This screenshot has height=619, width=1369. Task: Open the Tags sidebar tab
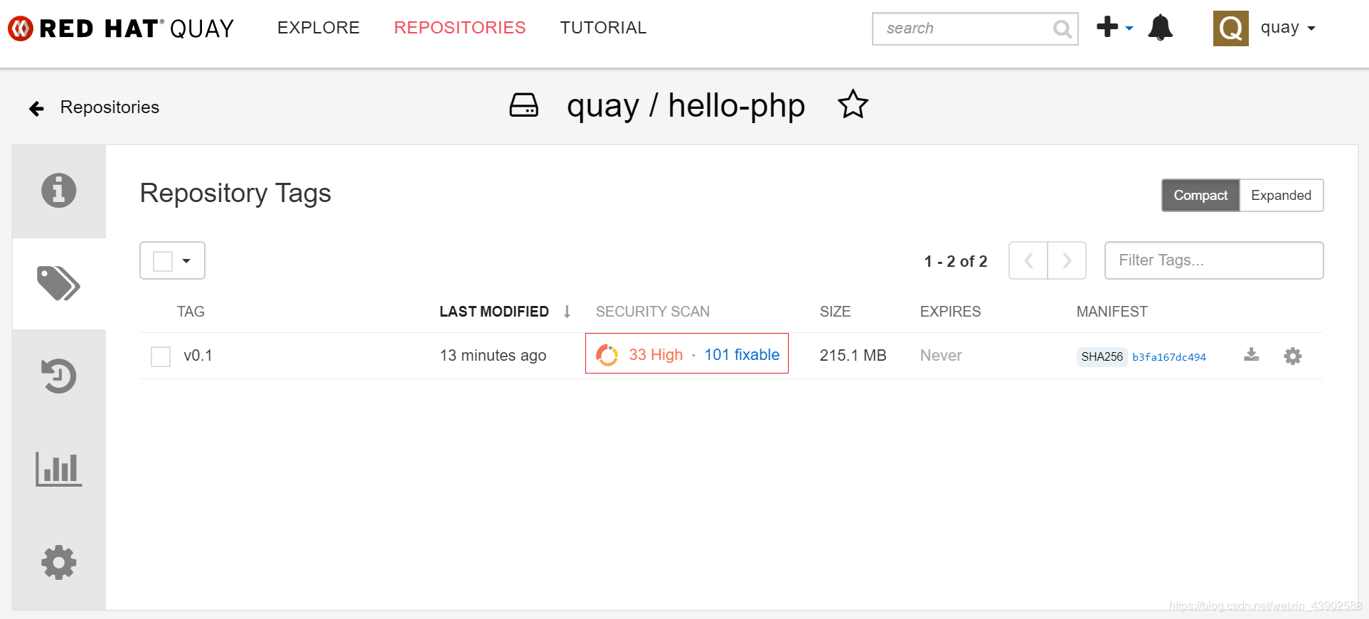coord(59,283)
